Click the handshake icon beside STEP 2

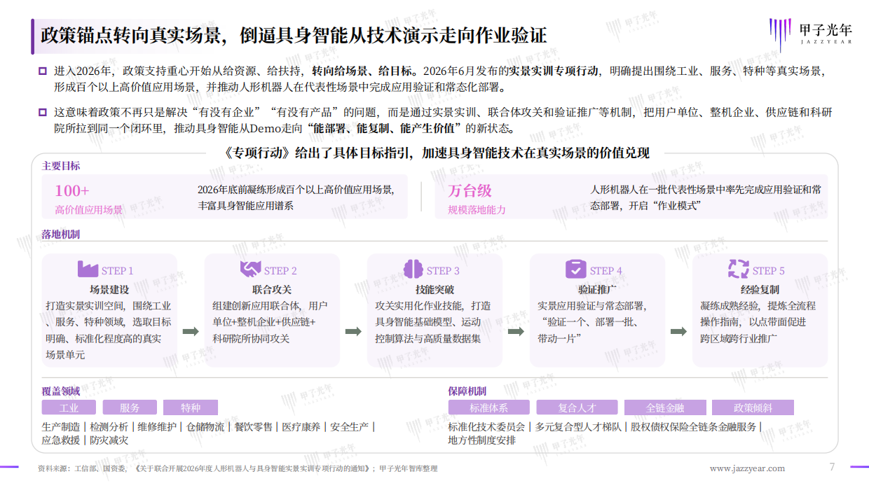[x=250, y=270]
